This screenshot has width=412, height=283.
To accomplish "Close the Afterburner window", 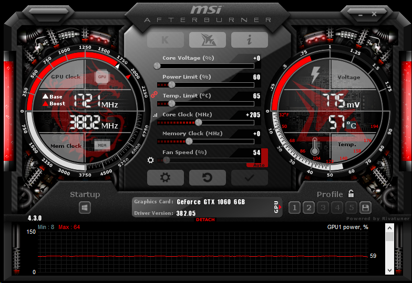I will 374,14.
